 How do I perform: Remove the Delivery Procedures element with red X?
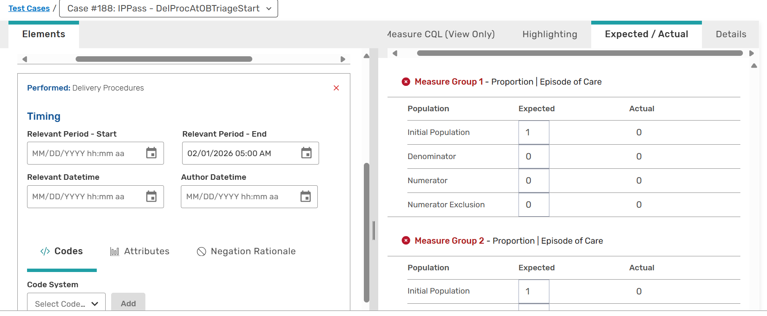coord(336,88)
